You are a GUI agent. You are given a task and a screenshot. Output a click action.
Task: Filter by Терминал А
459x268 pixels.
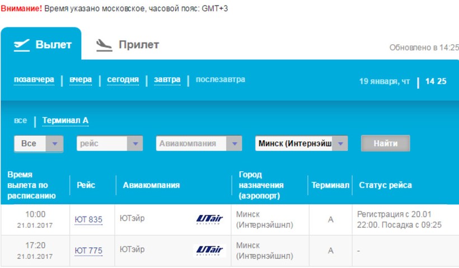pyautogui.click(x=65, y=120)
